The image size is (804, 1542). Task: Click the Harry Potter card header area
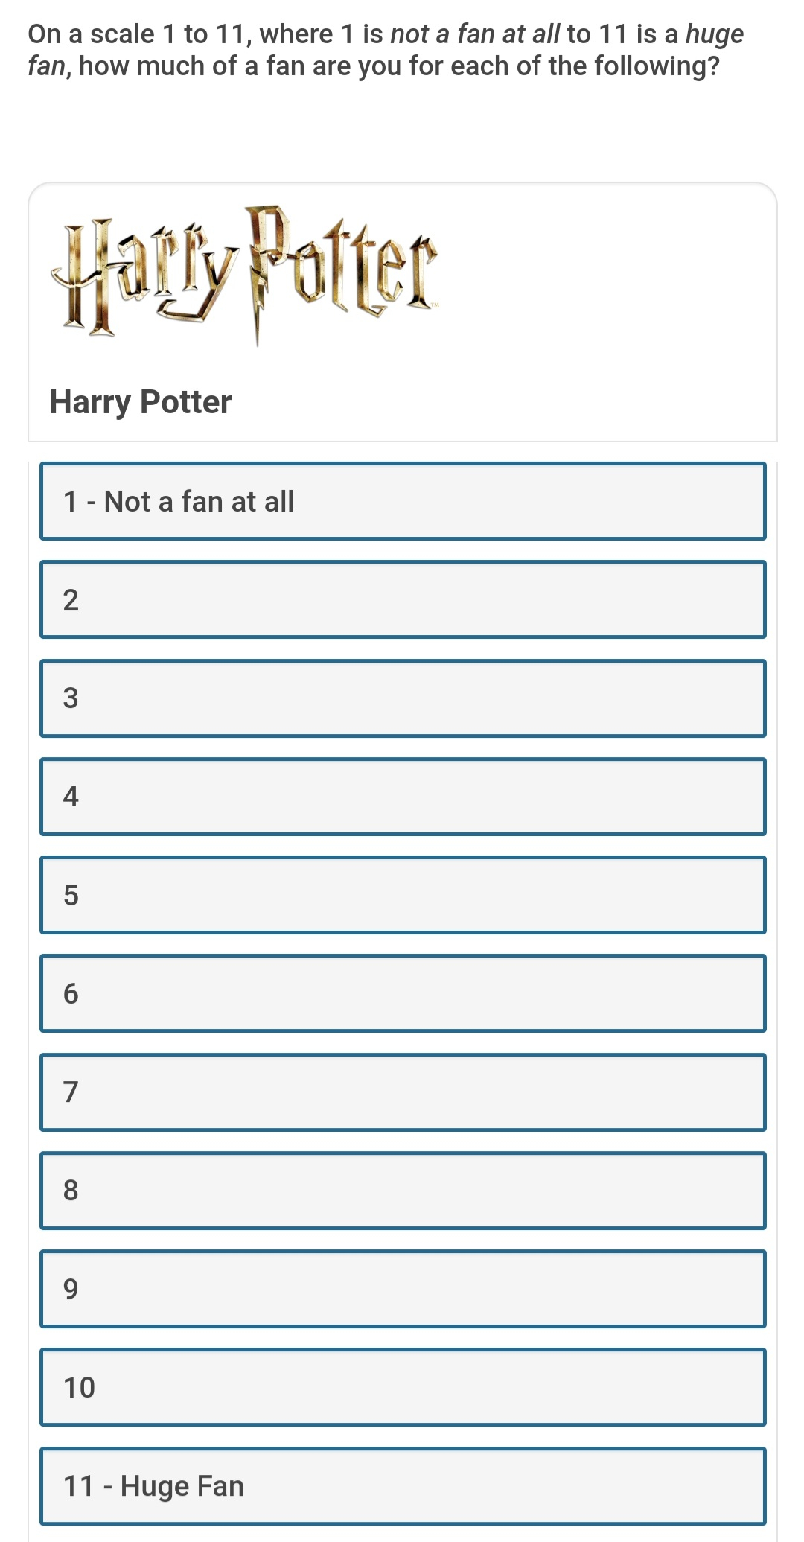403,312
